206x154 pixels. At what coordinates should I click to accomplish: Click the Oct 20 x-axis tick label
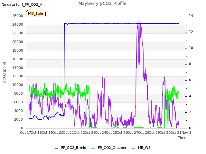[x=58, y=133]
